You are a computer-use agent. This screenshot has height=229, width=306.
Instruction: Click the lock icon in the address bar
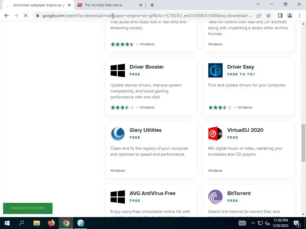[x=38, y=16]
